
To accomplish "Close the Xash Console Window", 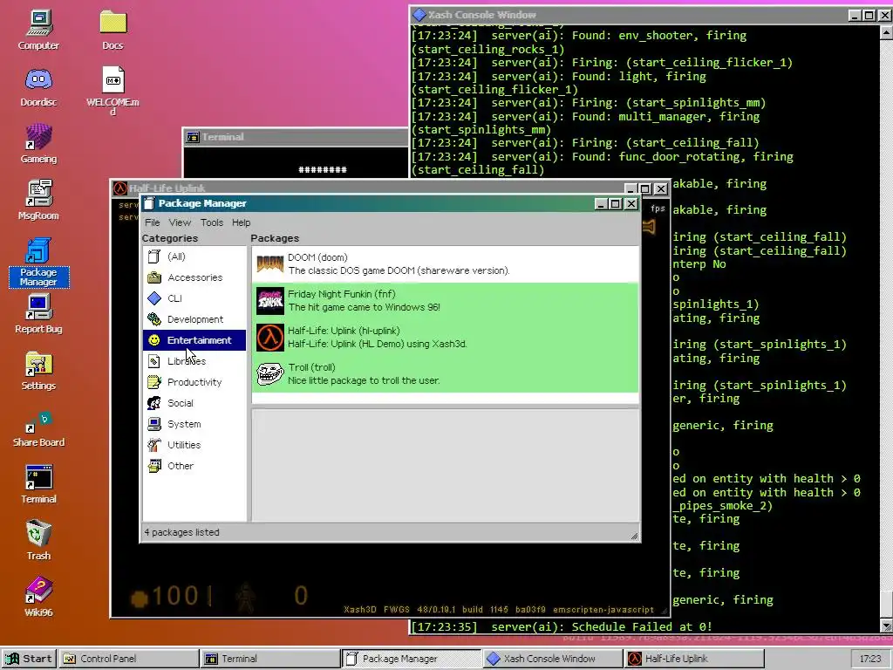I will coord(885,16).
